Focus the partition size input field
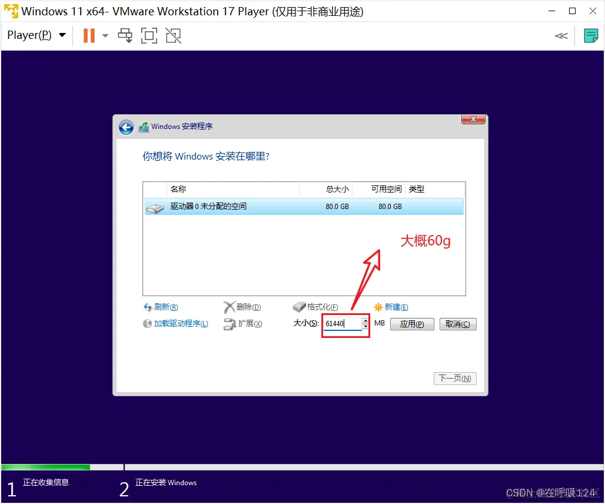The height and width of the screenshot is (504, 605). pyautogui.click(x=343, y=323)
